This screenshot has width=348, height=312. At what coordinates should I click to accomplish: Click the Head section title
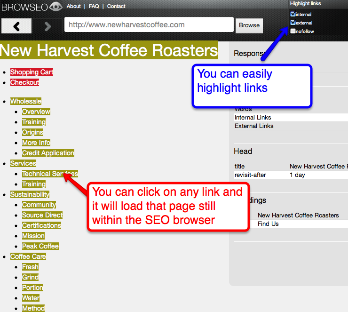pos(243,151)
